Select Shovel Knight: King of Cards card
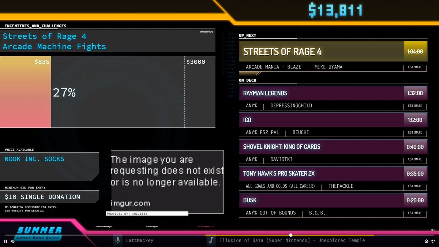This screenshot has width=439, height=247. [x=333, y=146]
